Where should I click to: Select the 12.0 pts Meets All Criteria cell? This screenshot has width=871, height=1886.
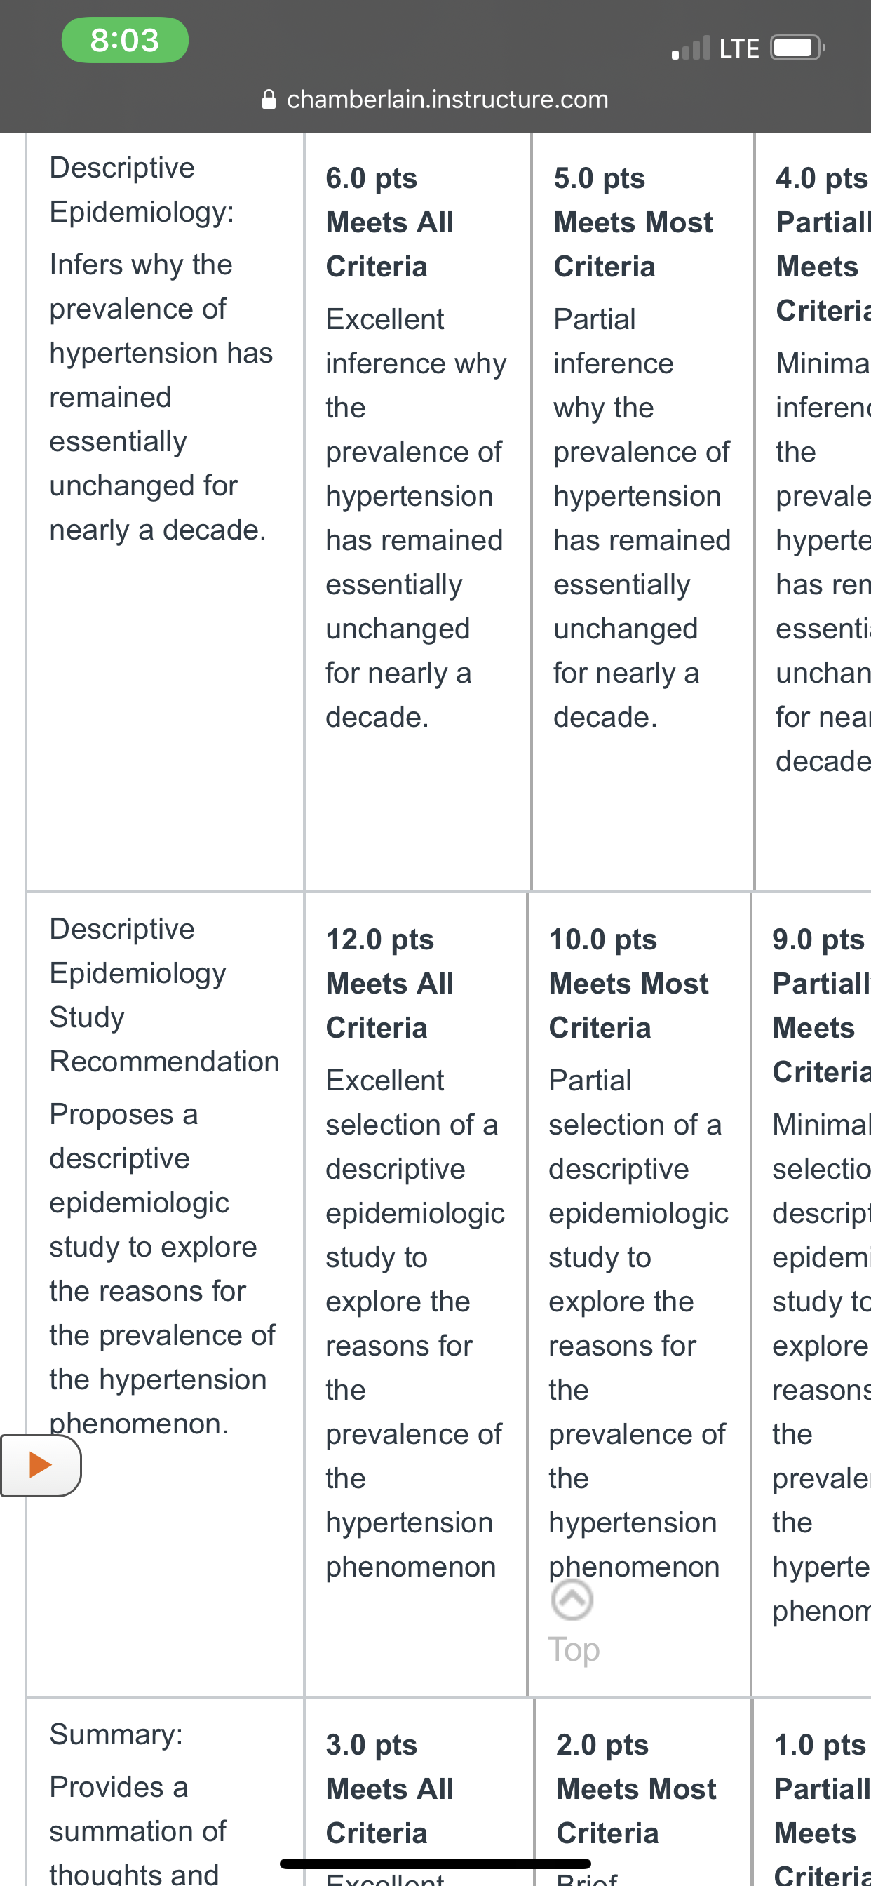coord(416,1294)
